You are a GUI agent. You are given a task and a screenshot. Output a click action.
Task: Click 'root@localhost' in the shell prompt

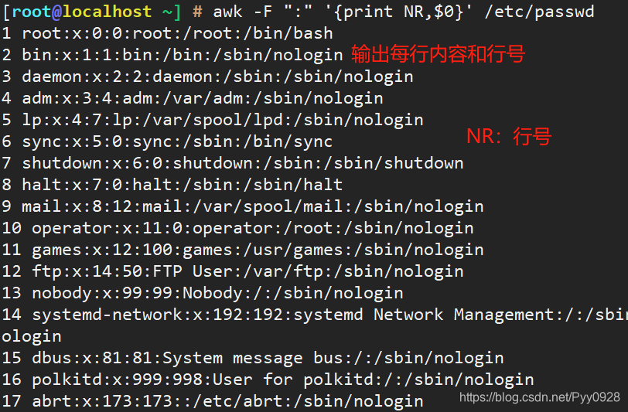click(x=82, y=12)
